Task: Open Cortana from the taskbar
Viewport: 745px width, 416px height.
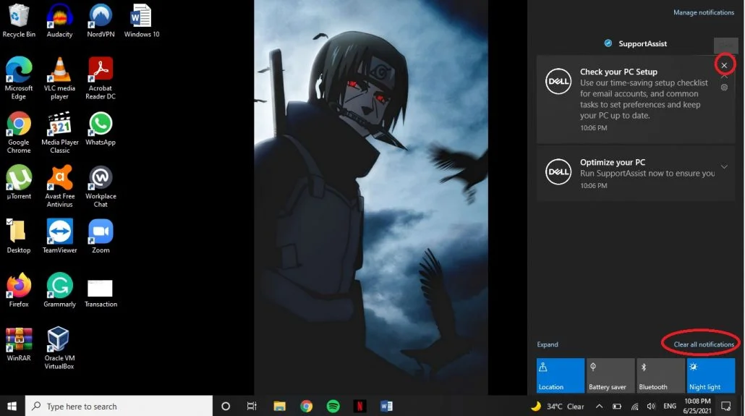Action: point(226,406)
